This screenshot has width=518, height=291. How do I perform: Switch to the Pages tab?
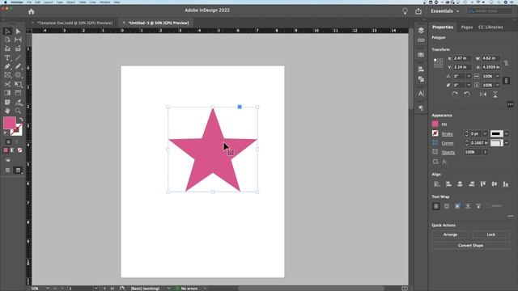point(467,27)
